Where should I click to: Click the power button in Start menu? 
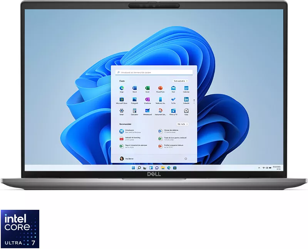coord(186,159)
